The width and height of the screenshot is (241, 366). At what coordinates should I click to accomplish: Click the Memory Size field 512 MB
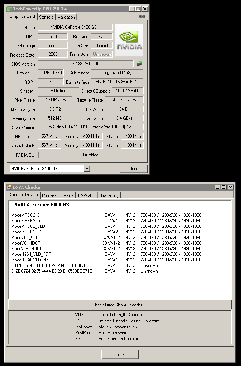[x=55, y=118]
